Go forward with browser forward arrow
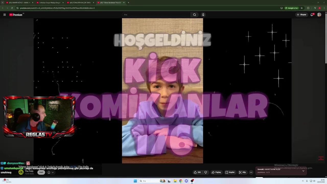The width and height of the screenshot is (327, 184). [7, 8]
